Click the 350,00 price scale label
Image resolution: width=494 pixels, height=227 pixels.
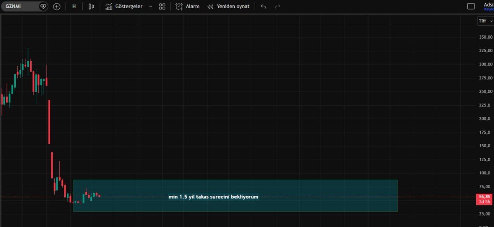[486, 37]
